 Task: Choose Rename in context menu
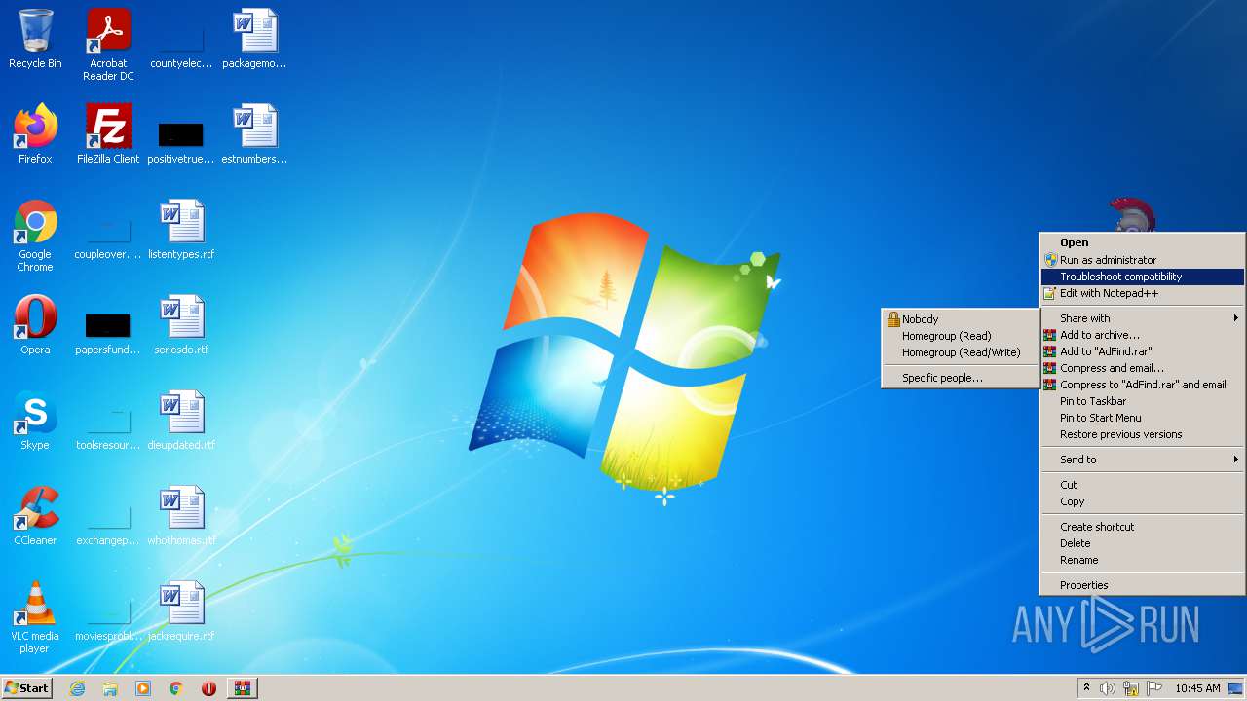1143,560
